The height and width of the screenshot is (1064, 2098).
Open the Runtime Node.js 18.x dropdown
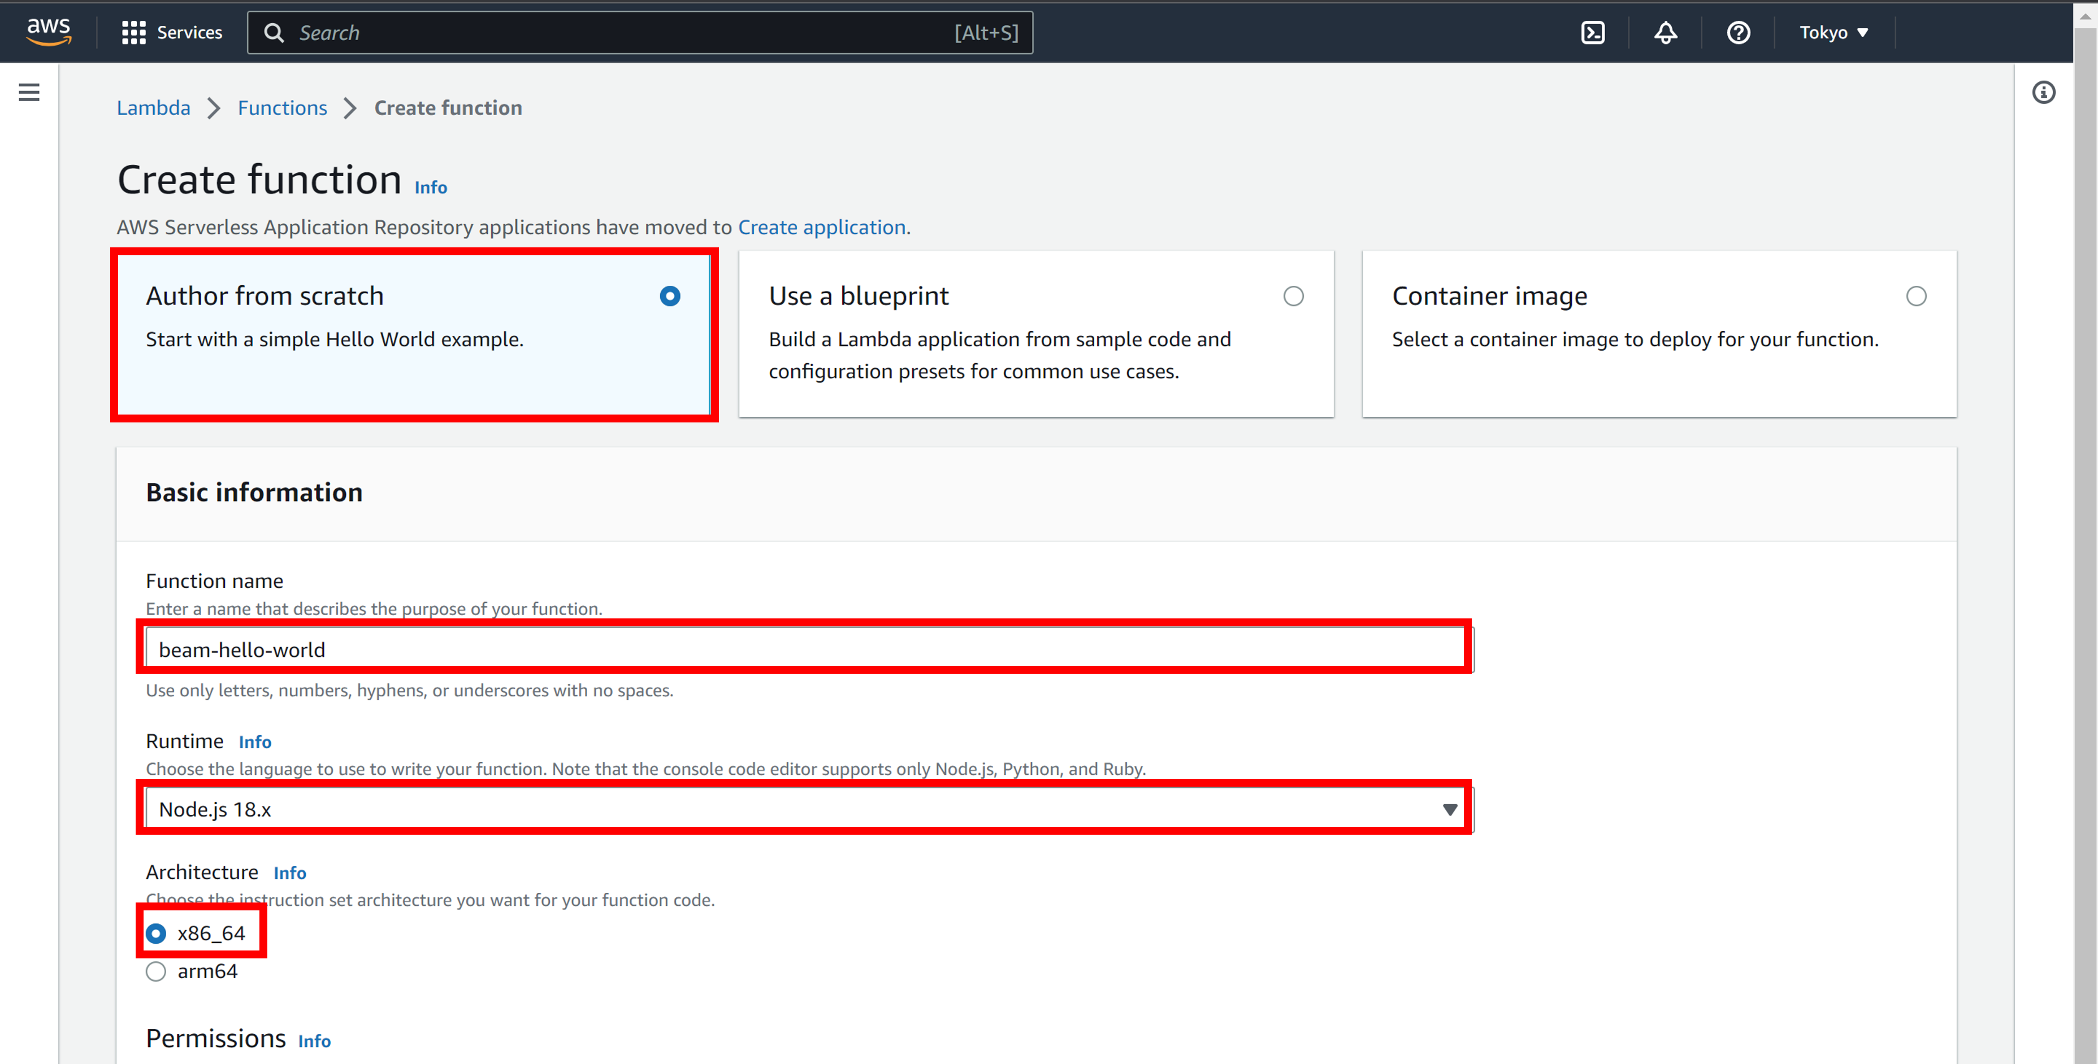pos(805,809)
